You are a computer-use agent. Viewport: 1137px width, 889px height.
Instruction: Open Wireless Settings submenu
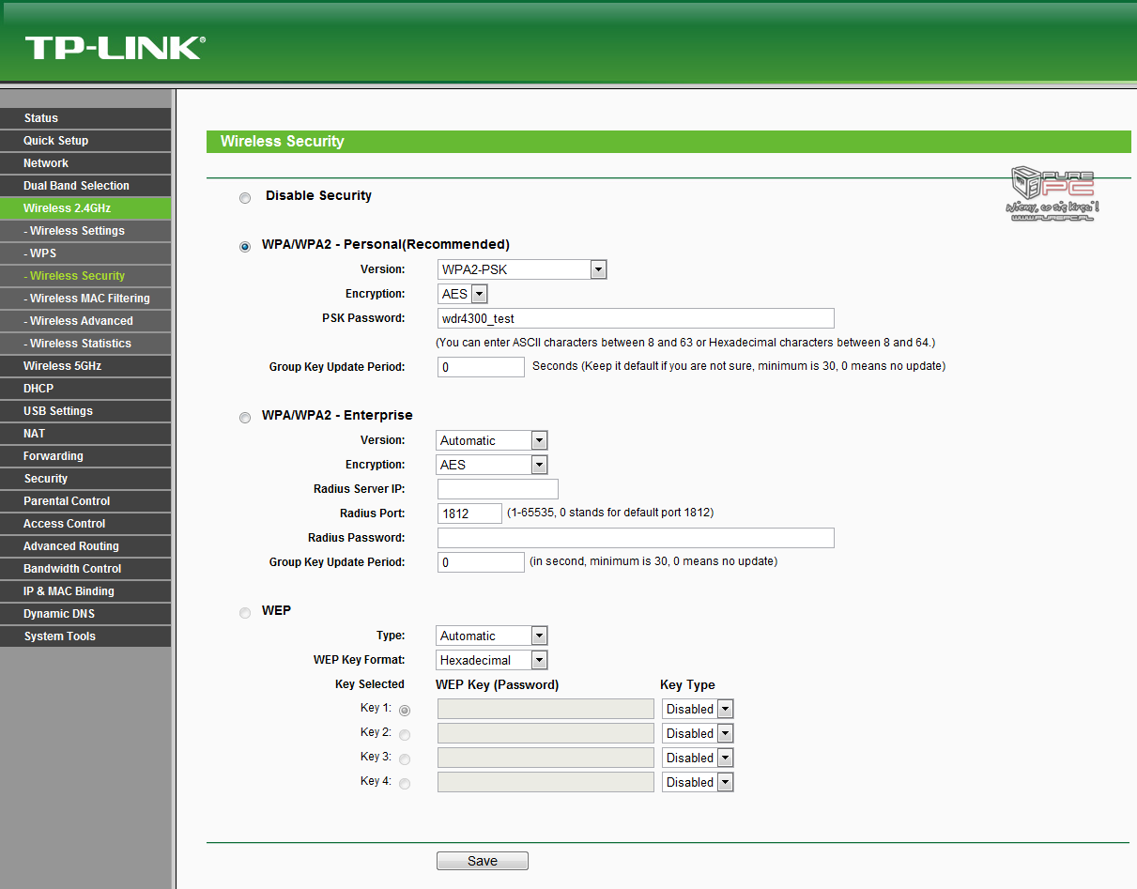click(x=85, y=231)
